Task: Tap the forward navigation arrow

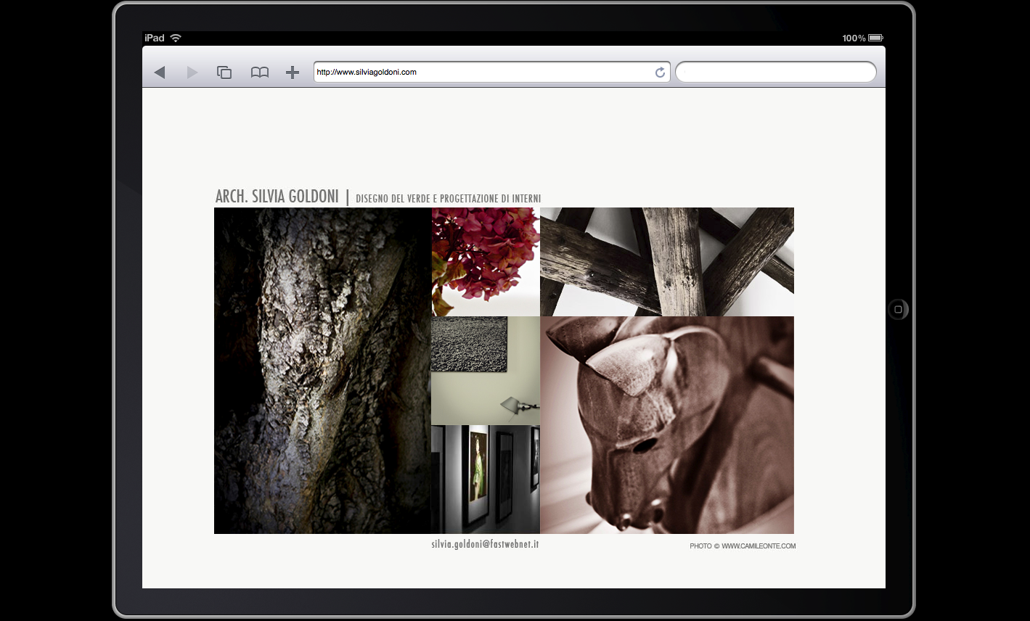Action: point(192,72)
